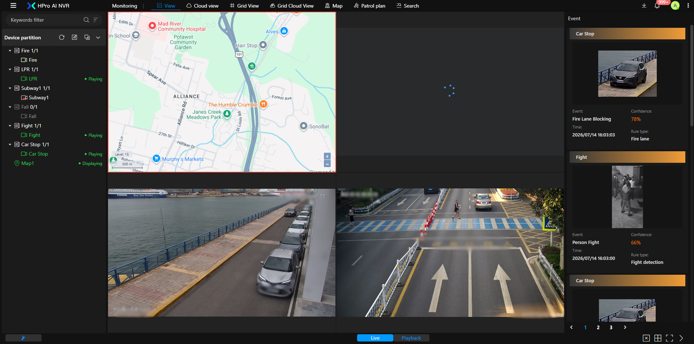Screen dimensions: 694x344
Task: Click the Event panel vertical scrollbar
Action: tap(692, 76)
